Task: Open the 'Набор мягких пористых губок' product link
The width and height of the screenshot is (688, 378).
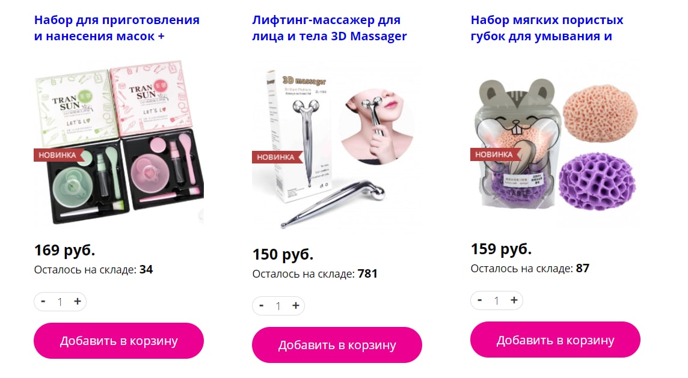Action: (547, 28)
